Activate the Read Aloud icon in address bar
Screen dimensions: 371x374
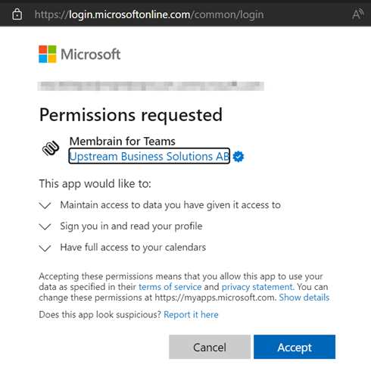pyautogui.click(x=357, y=14)
